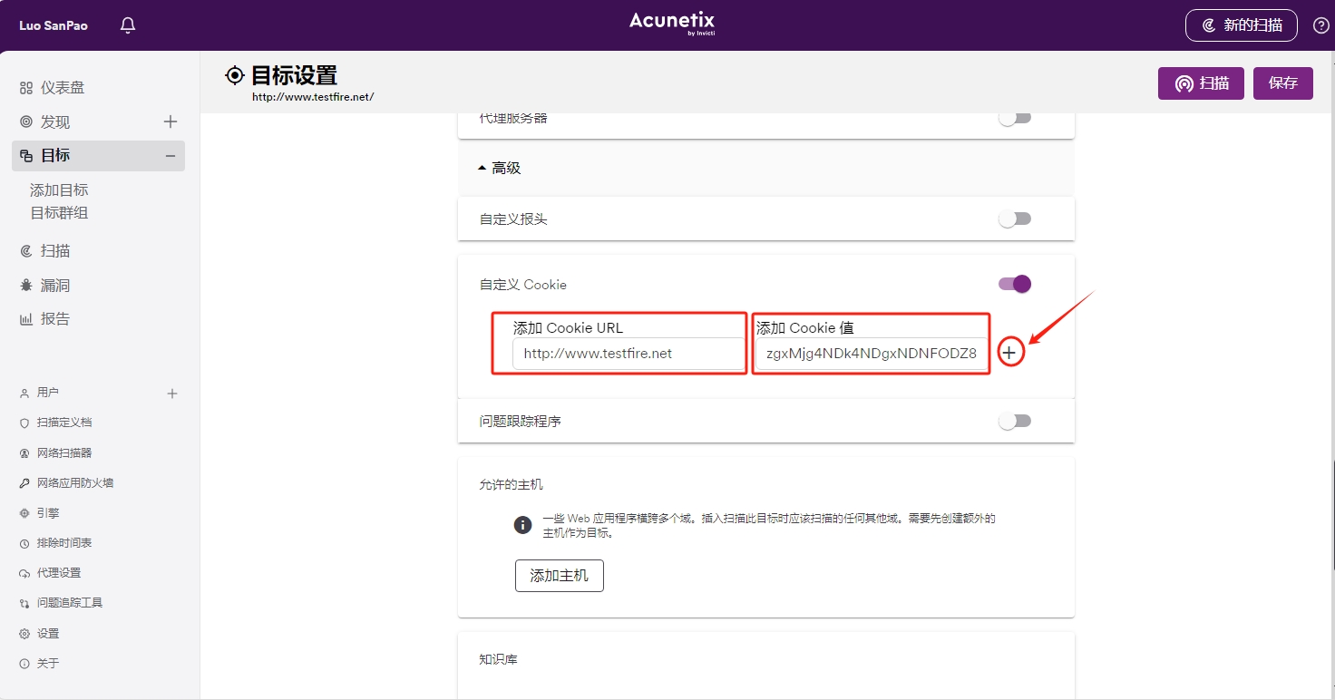
Task: Click the 排除时间表 clock icon
Action: tap(24, 544)
